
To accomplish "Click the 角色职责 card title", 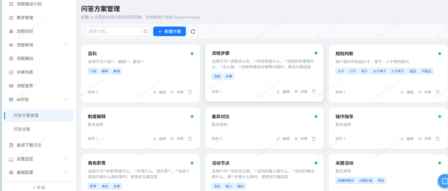I will pyautogui.click(x=97, y=163).
